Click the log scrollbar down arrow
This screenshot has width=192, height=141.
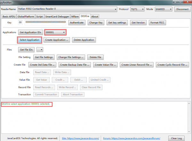[x=189, y=132]
